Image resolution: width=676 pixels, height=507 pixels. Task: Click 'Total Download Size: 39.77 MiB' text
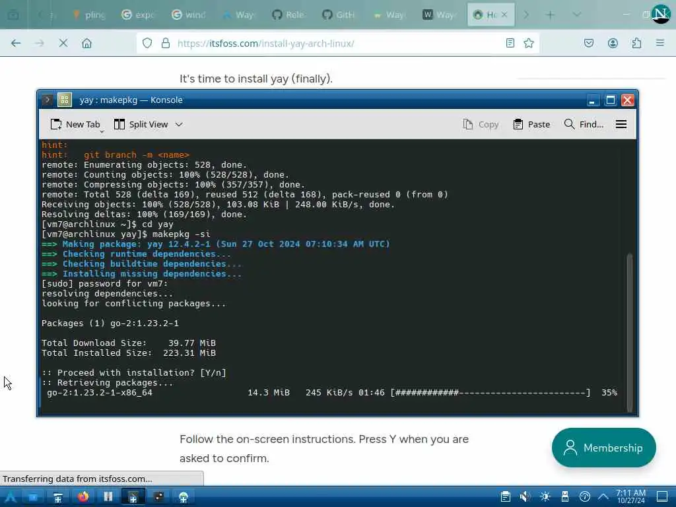click(x=129, y=343)
